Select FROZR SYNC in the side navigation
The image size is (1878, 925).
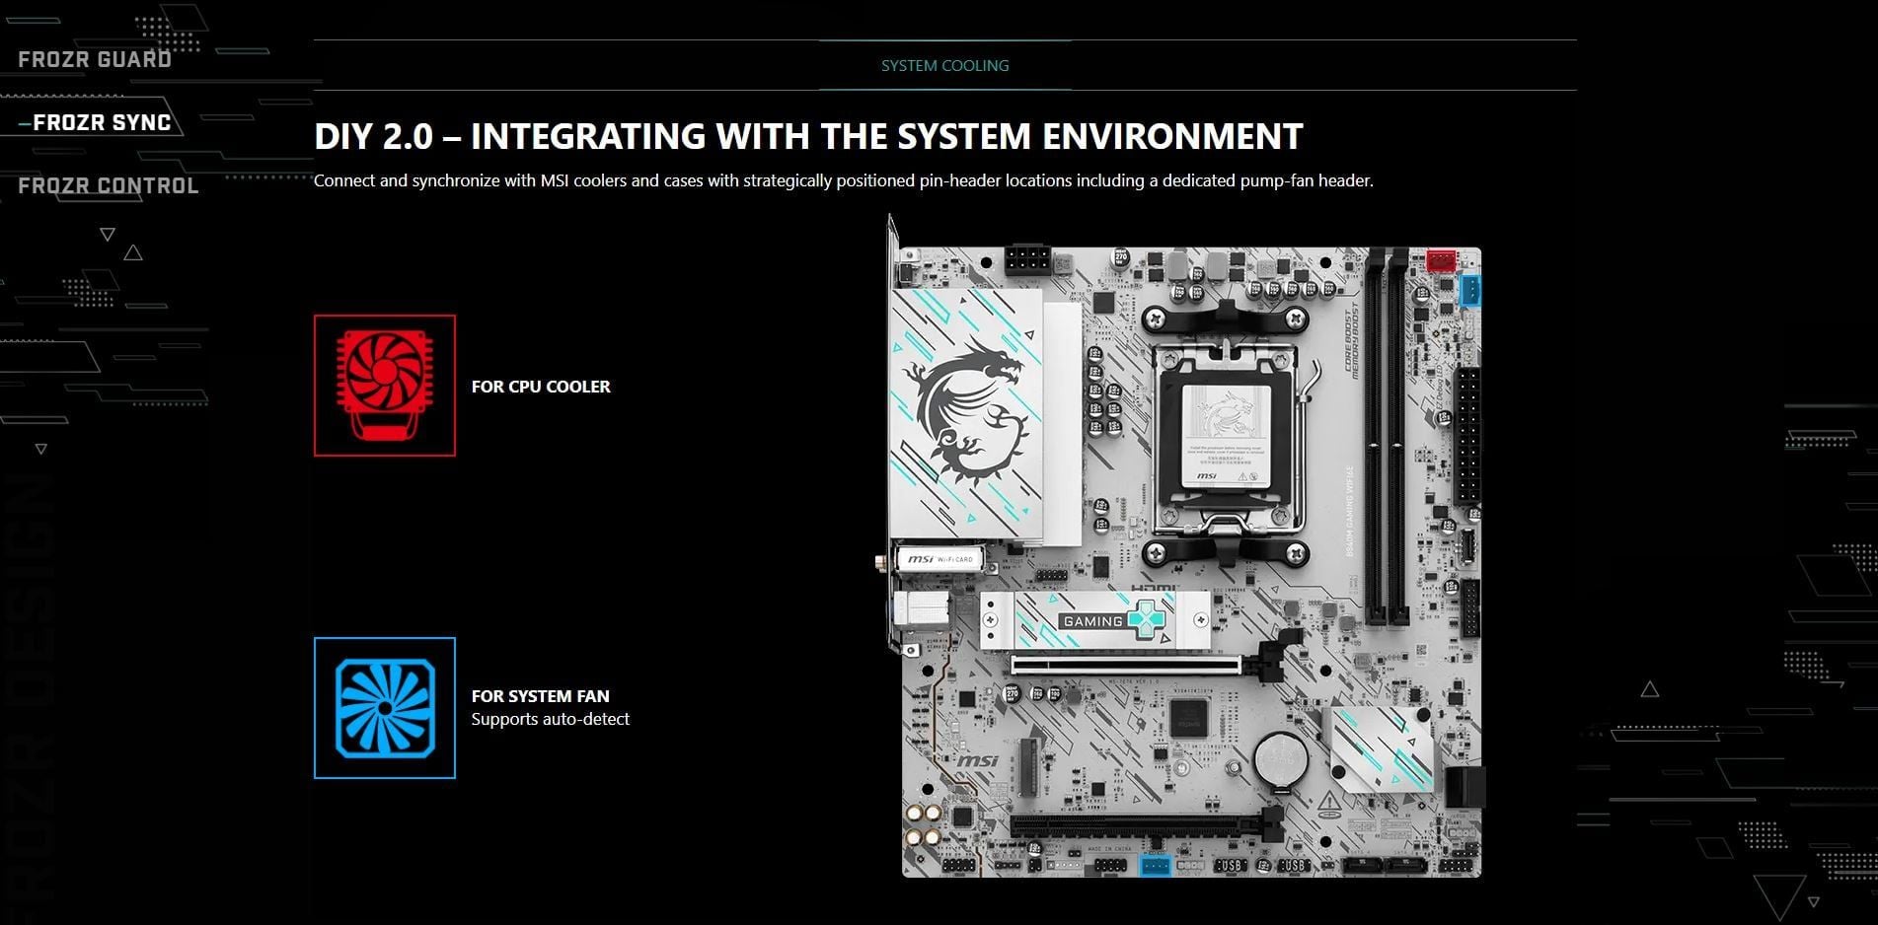[102, 122]
